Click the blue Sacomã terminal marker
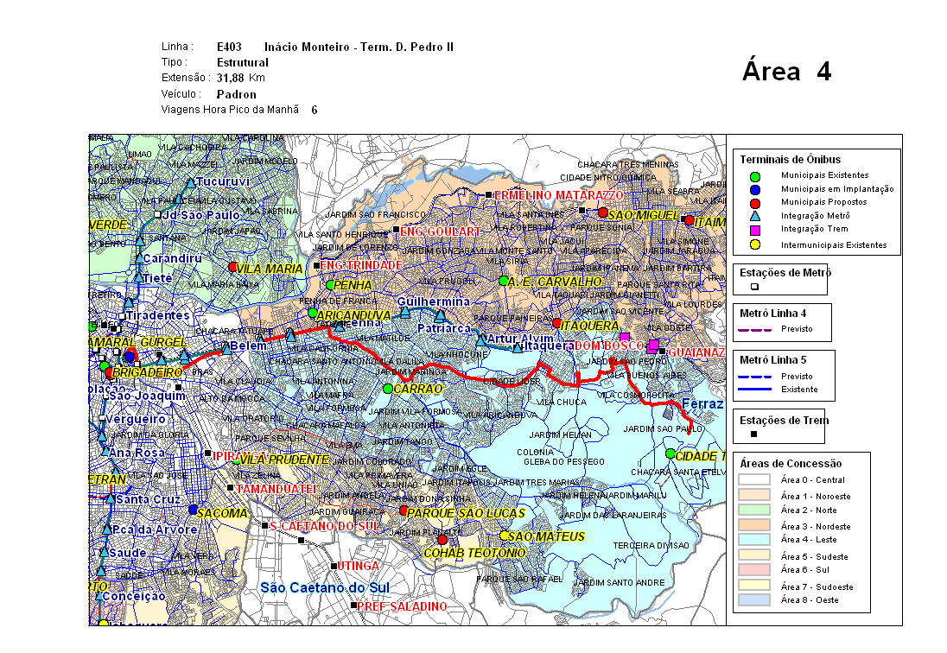Viewport: 947px width, 653px height. [193, 510]
